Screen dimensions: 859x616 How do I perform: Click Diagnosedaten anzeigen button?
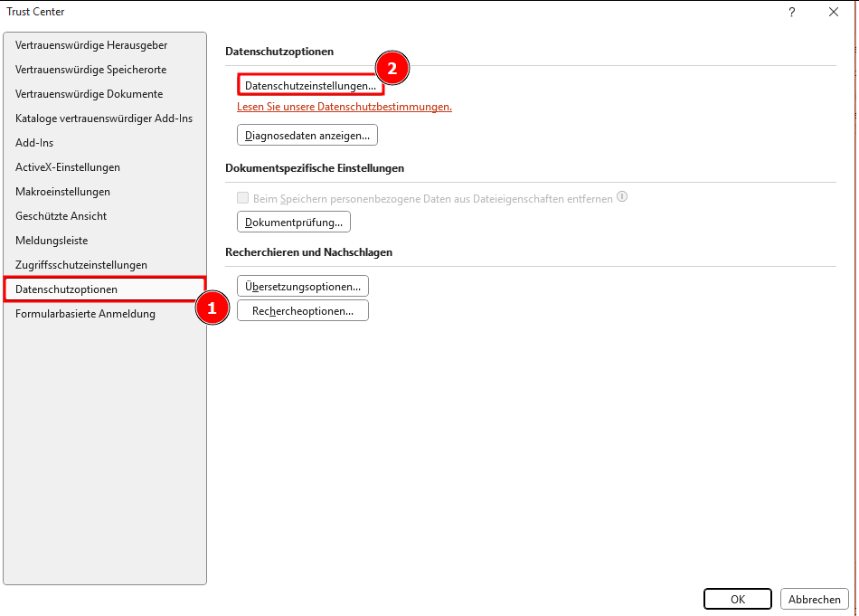307,136
